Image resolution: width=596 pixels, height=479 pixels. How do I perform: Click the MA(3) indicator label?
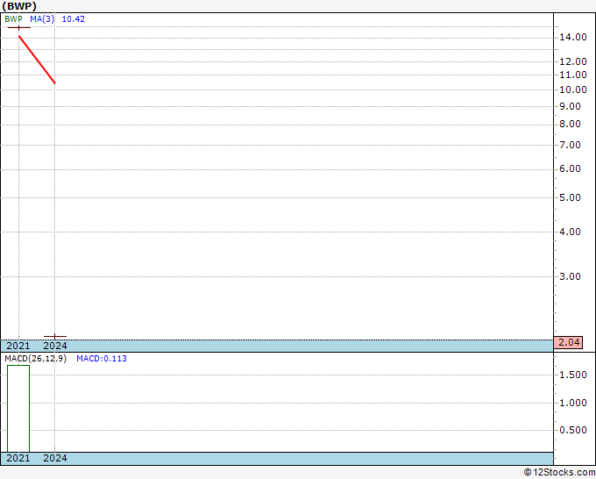tap(42, 19)
